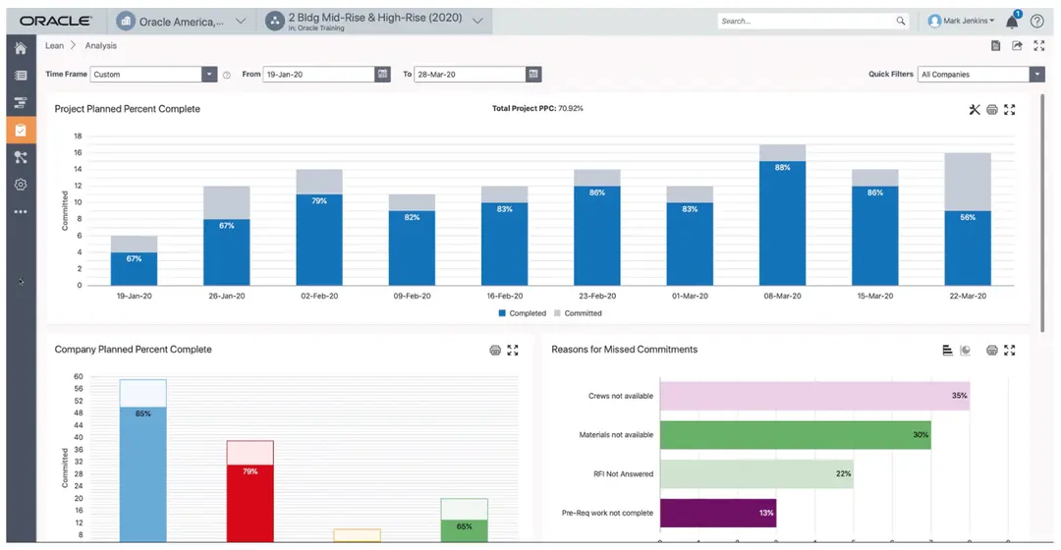Maximize the Company Planned Percent Complete chart

click(x=513, y=350)
